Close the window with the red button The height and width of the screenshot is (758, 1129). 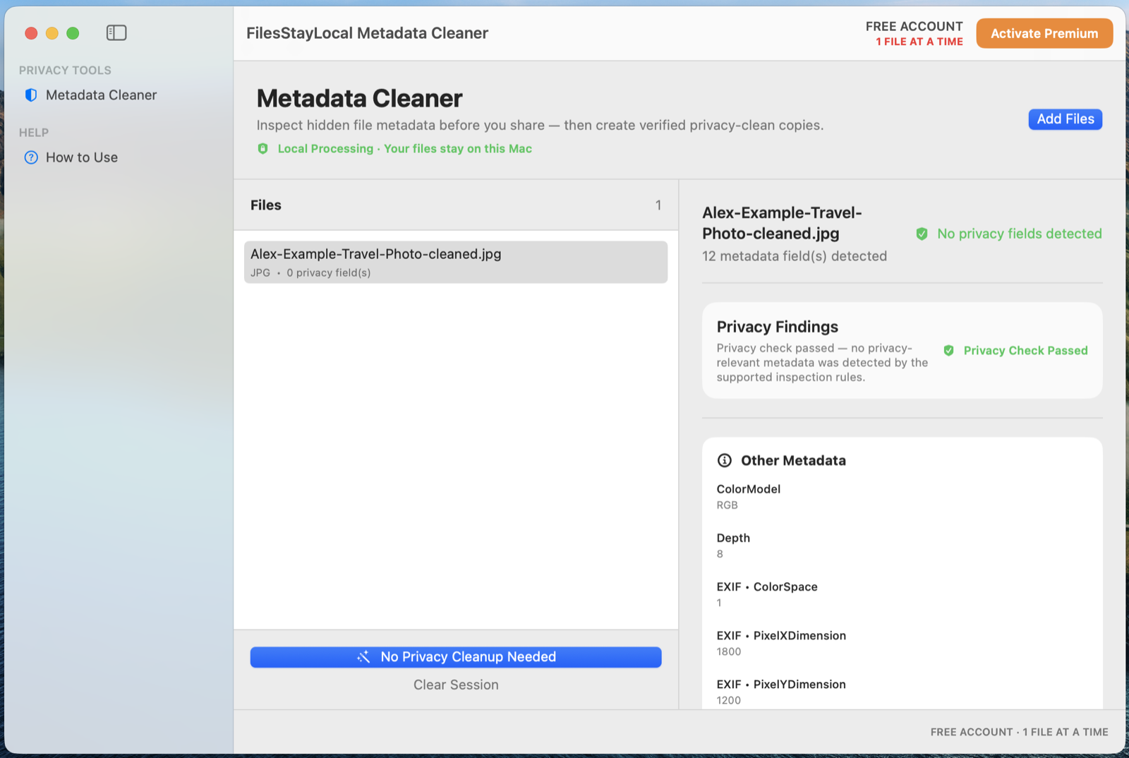point(31,33)
